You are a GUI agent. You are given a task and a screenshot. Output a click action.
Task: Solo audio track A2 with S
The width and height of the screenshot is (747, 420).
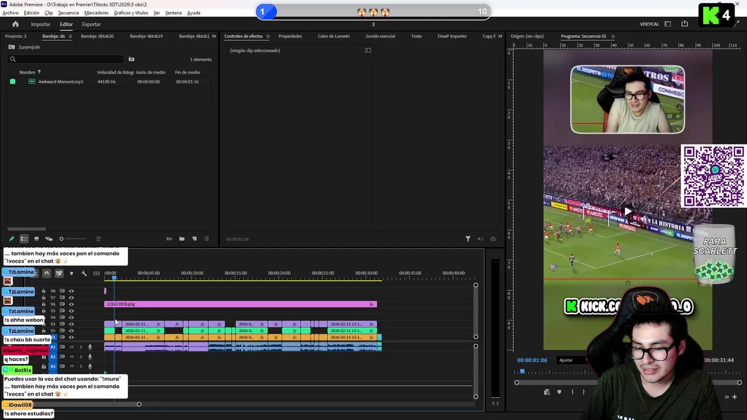coord(81,356)
